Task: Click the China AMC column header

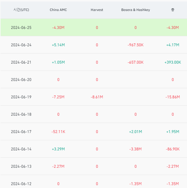Action: [x=58, y=10]
